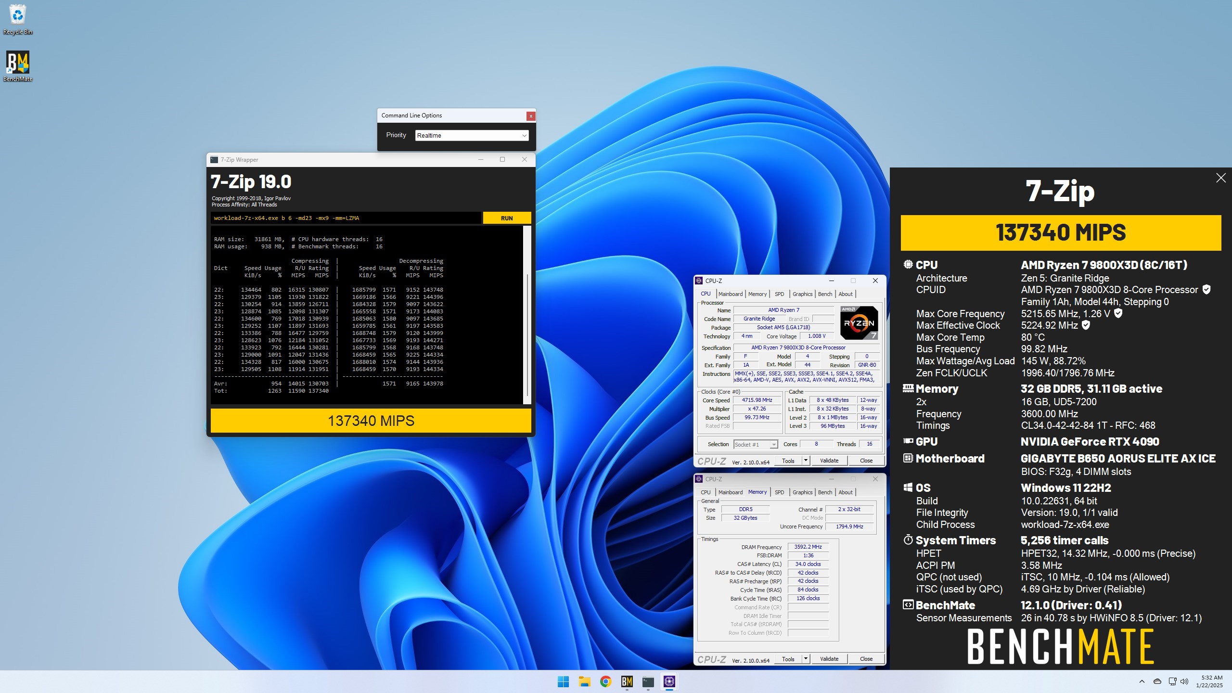1232x693 pixels.
Task: Click the Graphics tab in lower CPU-Z
Action: click(x=802, y=492)
